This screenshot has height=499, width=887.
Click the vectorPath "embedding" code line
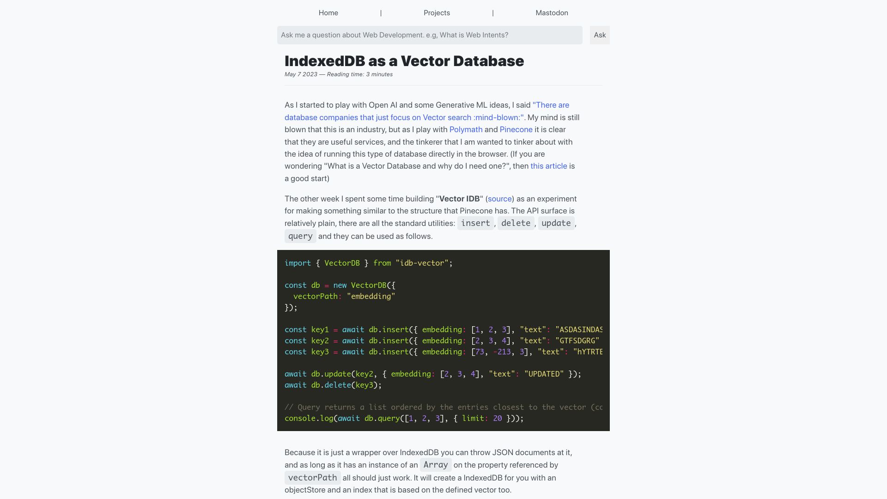(x=344, y=297)
